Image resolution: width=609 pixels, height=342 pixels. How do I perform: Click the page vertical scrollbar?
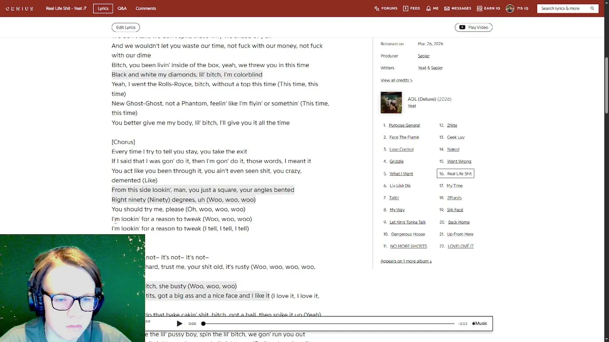click(x=606, y=85)
